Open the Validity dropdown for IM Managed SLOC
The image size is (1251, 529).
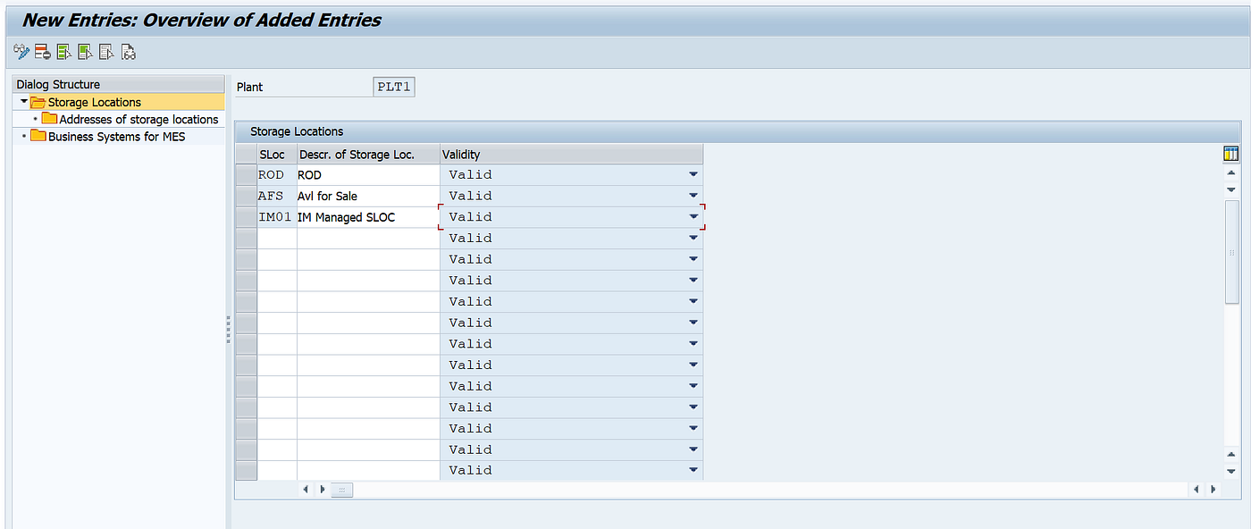point(693,217)
